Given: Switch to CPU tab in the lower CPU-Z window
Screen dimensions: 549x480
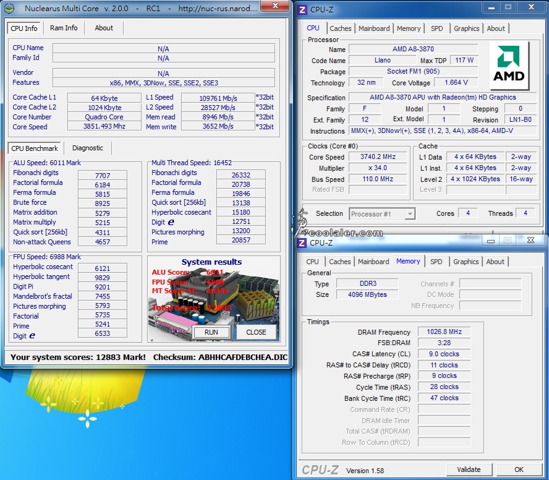Looking at the screenshot, I should click(312, 262).
